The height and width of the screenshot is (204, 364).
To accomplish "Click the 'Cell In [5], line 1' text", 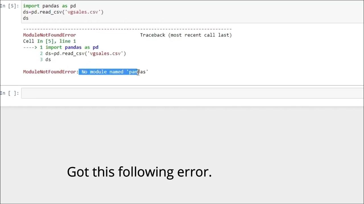I will tap(49, 41).
